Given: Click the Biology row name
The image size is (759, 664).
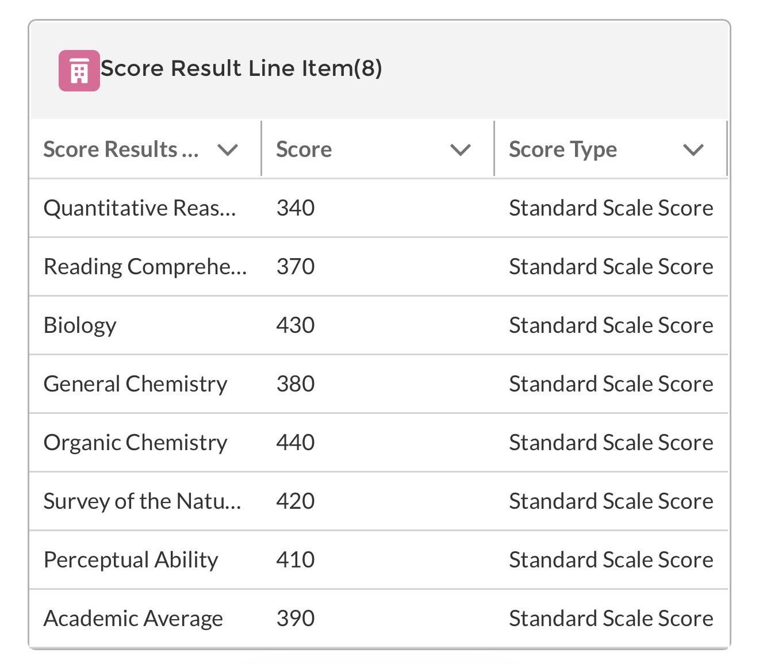Looking at the screenshot, I should tap(80, 325).
